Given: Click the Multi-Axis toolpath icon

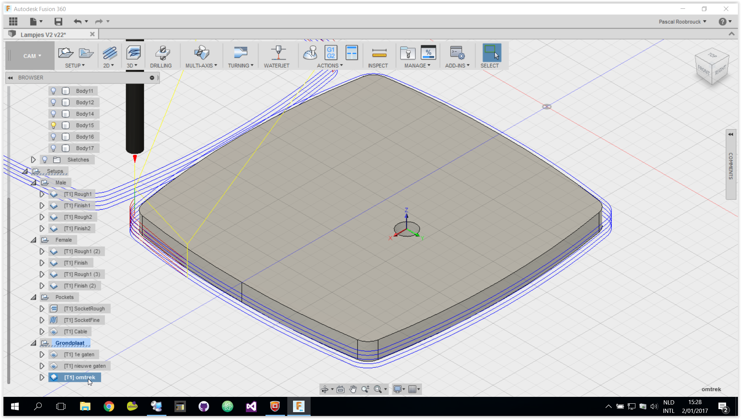Looking at the screenshot, I should [202, 53].
